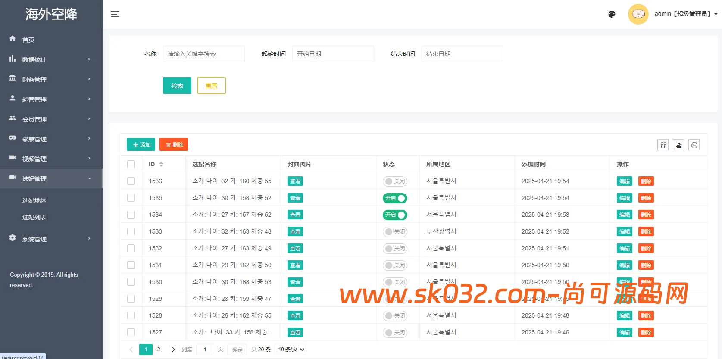Check the box for row ID 1535
This screenshot has width=722, height=359.
[131, 198]
